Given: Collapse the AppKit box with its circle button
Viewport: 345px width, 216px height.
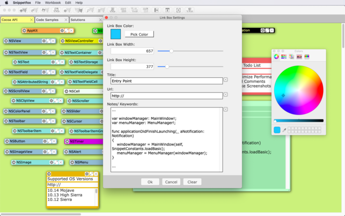Looking at the screenshot, I should [25, 31].
